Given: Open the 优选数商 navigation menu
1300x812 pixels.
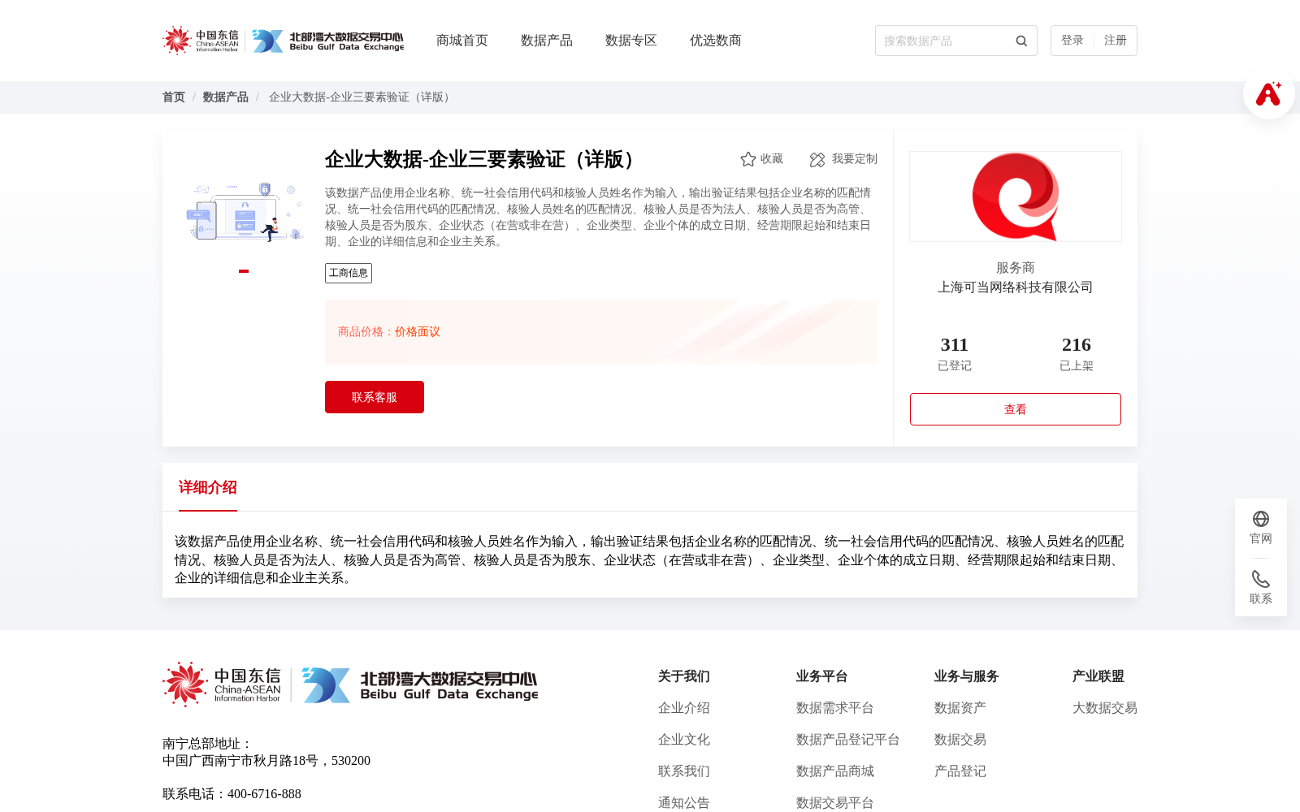Looking at the screenshot, I should click(x=715, y=41).
